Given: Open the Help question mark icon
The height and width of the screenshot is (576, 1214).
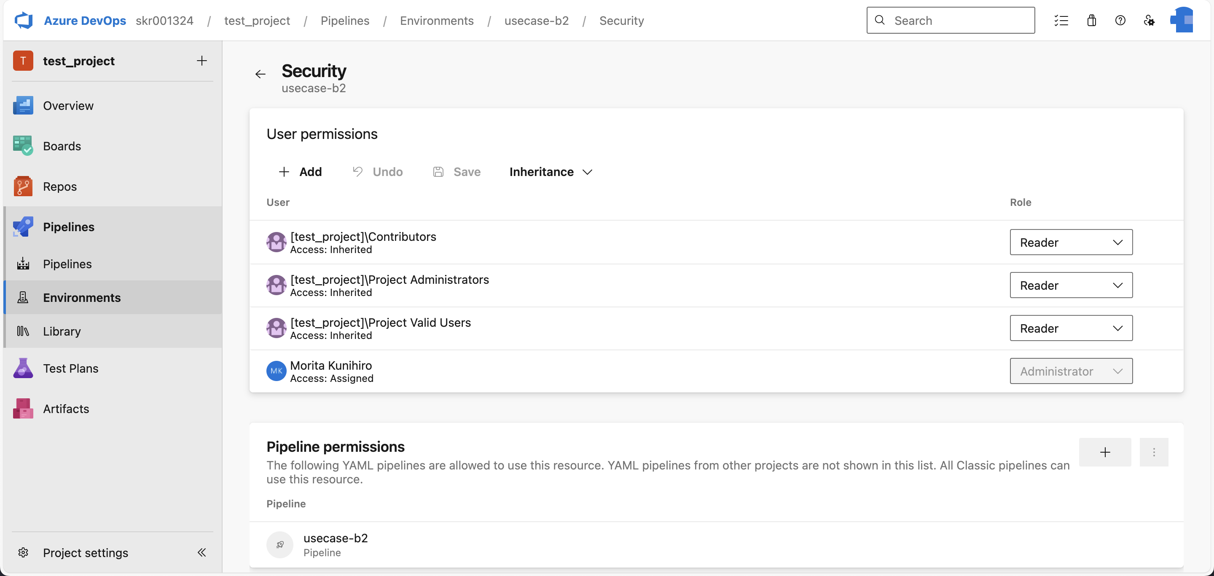Looking at the screenshot, I should [1121, 20].
